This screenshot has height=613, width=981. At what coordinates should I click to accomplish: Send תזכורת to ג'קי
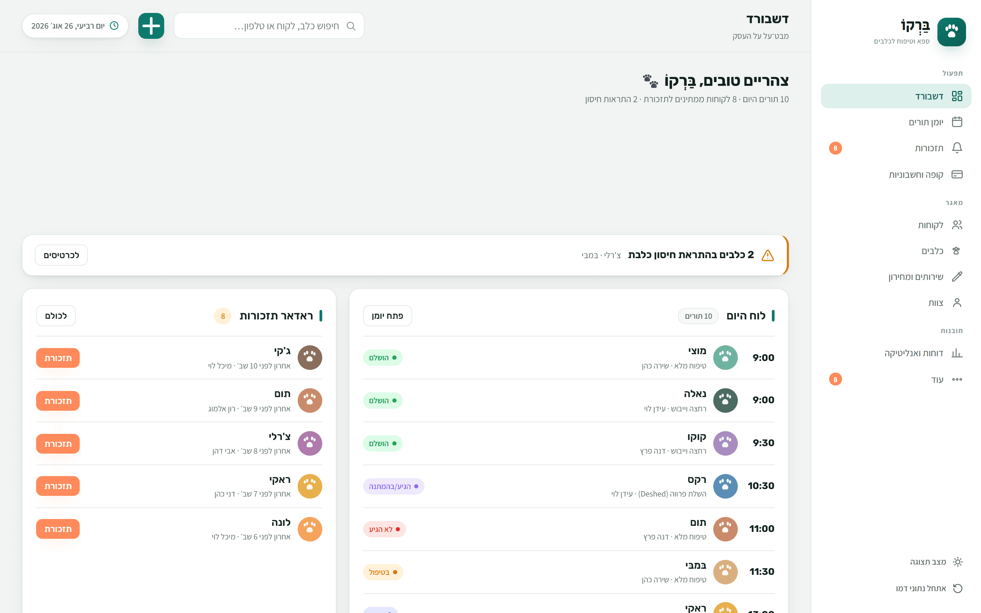tap(58, 358)
